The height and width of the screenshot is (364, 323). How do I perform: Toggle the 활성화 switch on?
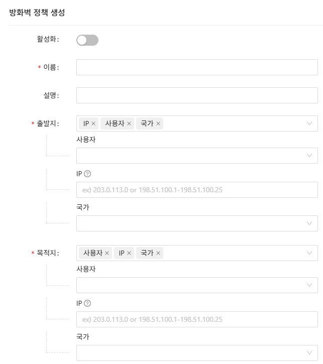[x=87, y=40]
